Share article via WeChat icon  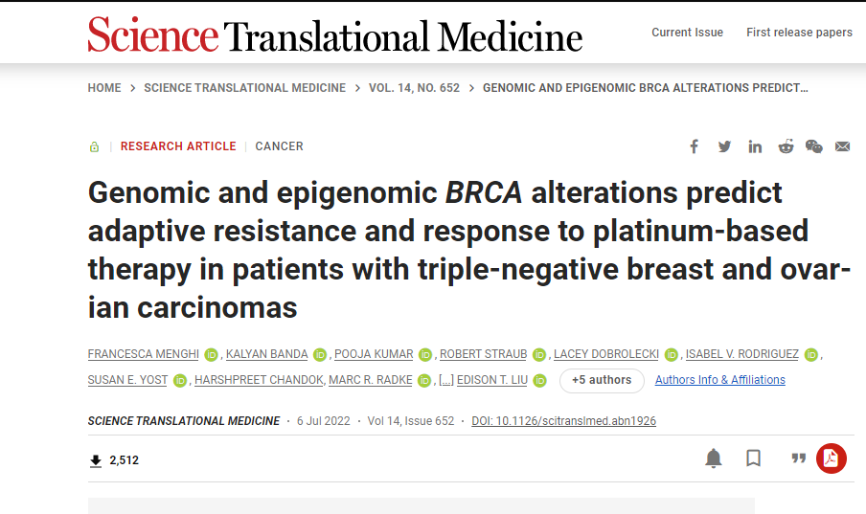click(x=813, y=146)
